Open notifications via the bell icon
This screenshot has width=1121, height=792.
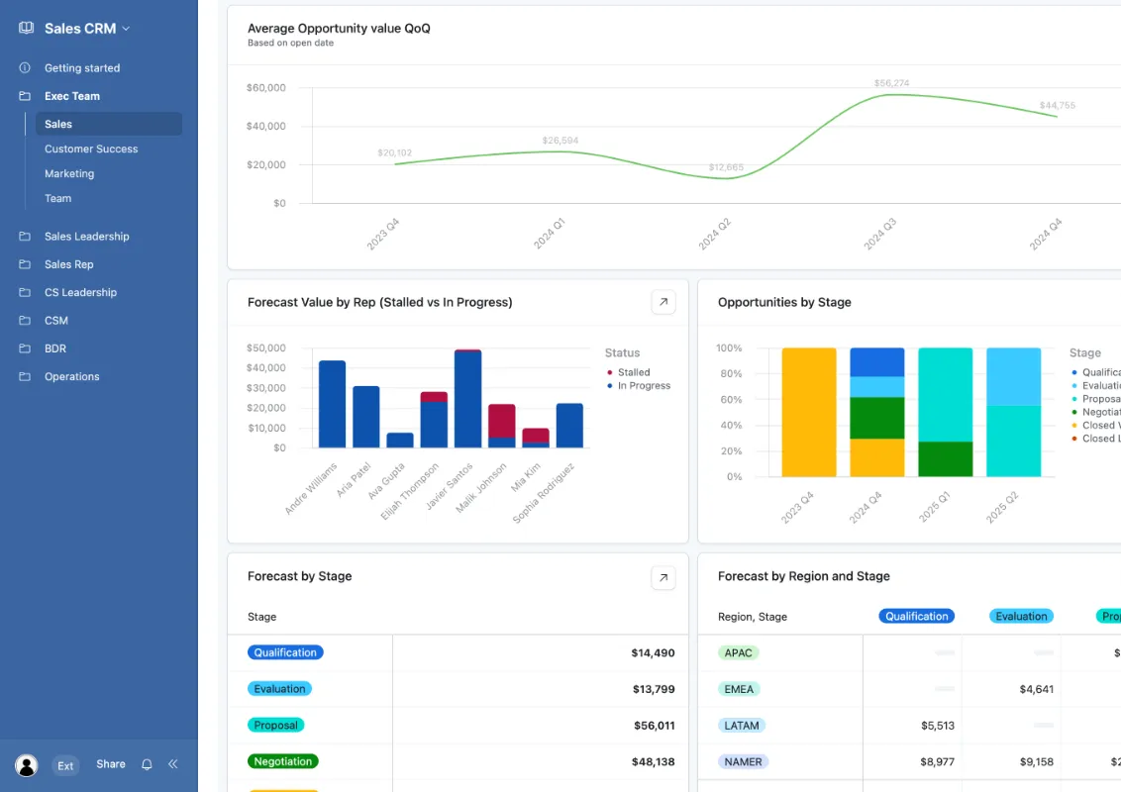coord(147,764)
